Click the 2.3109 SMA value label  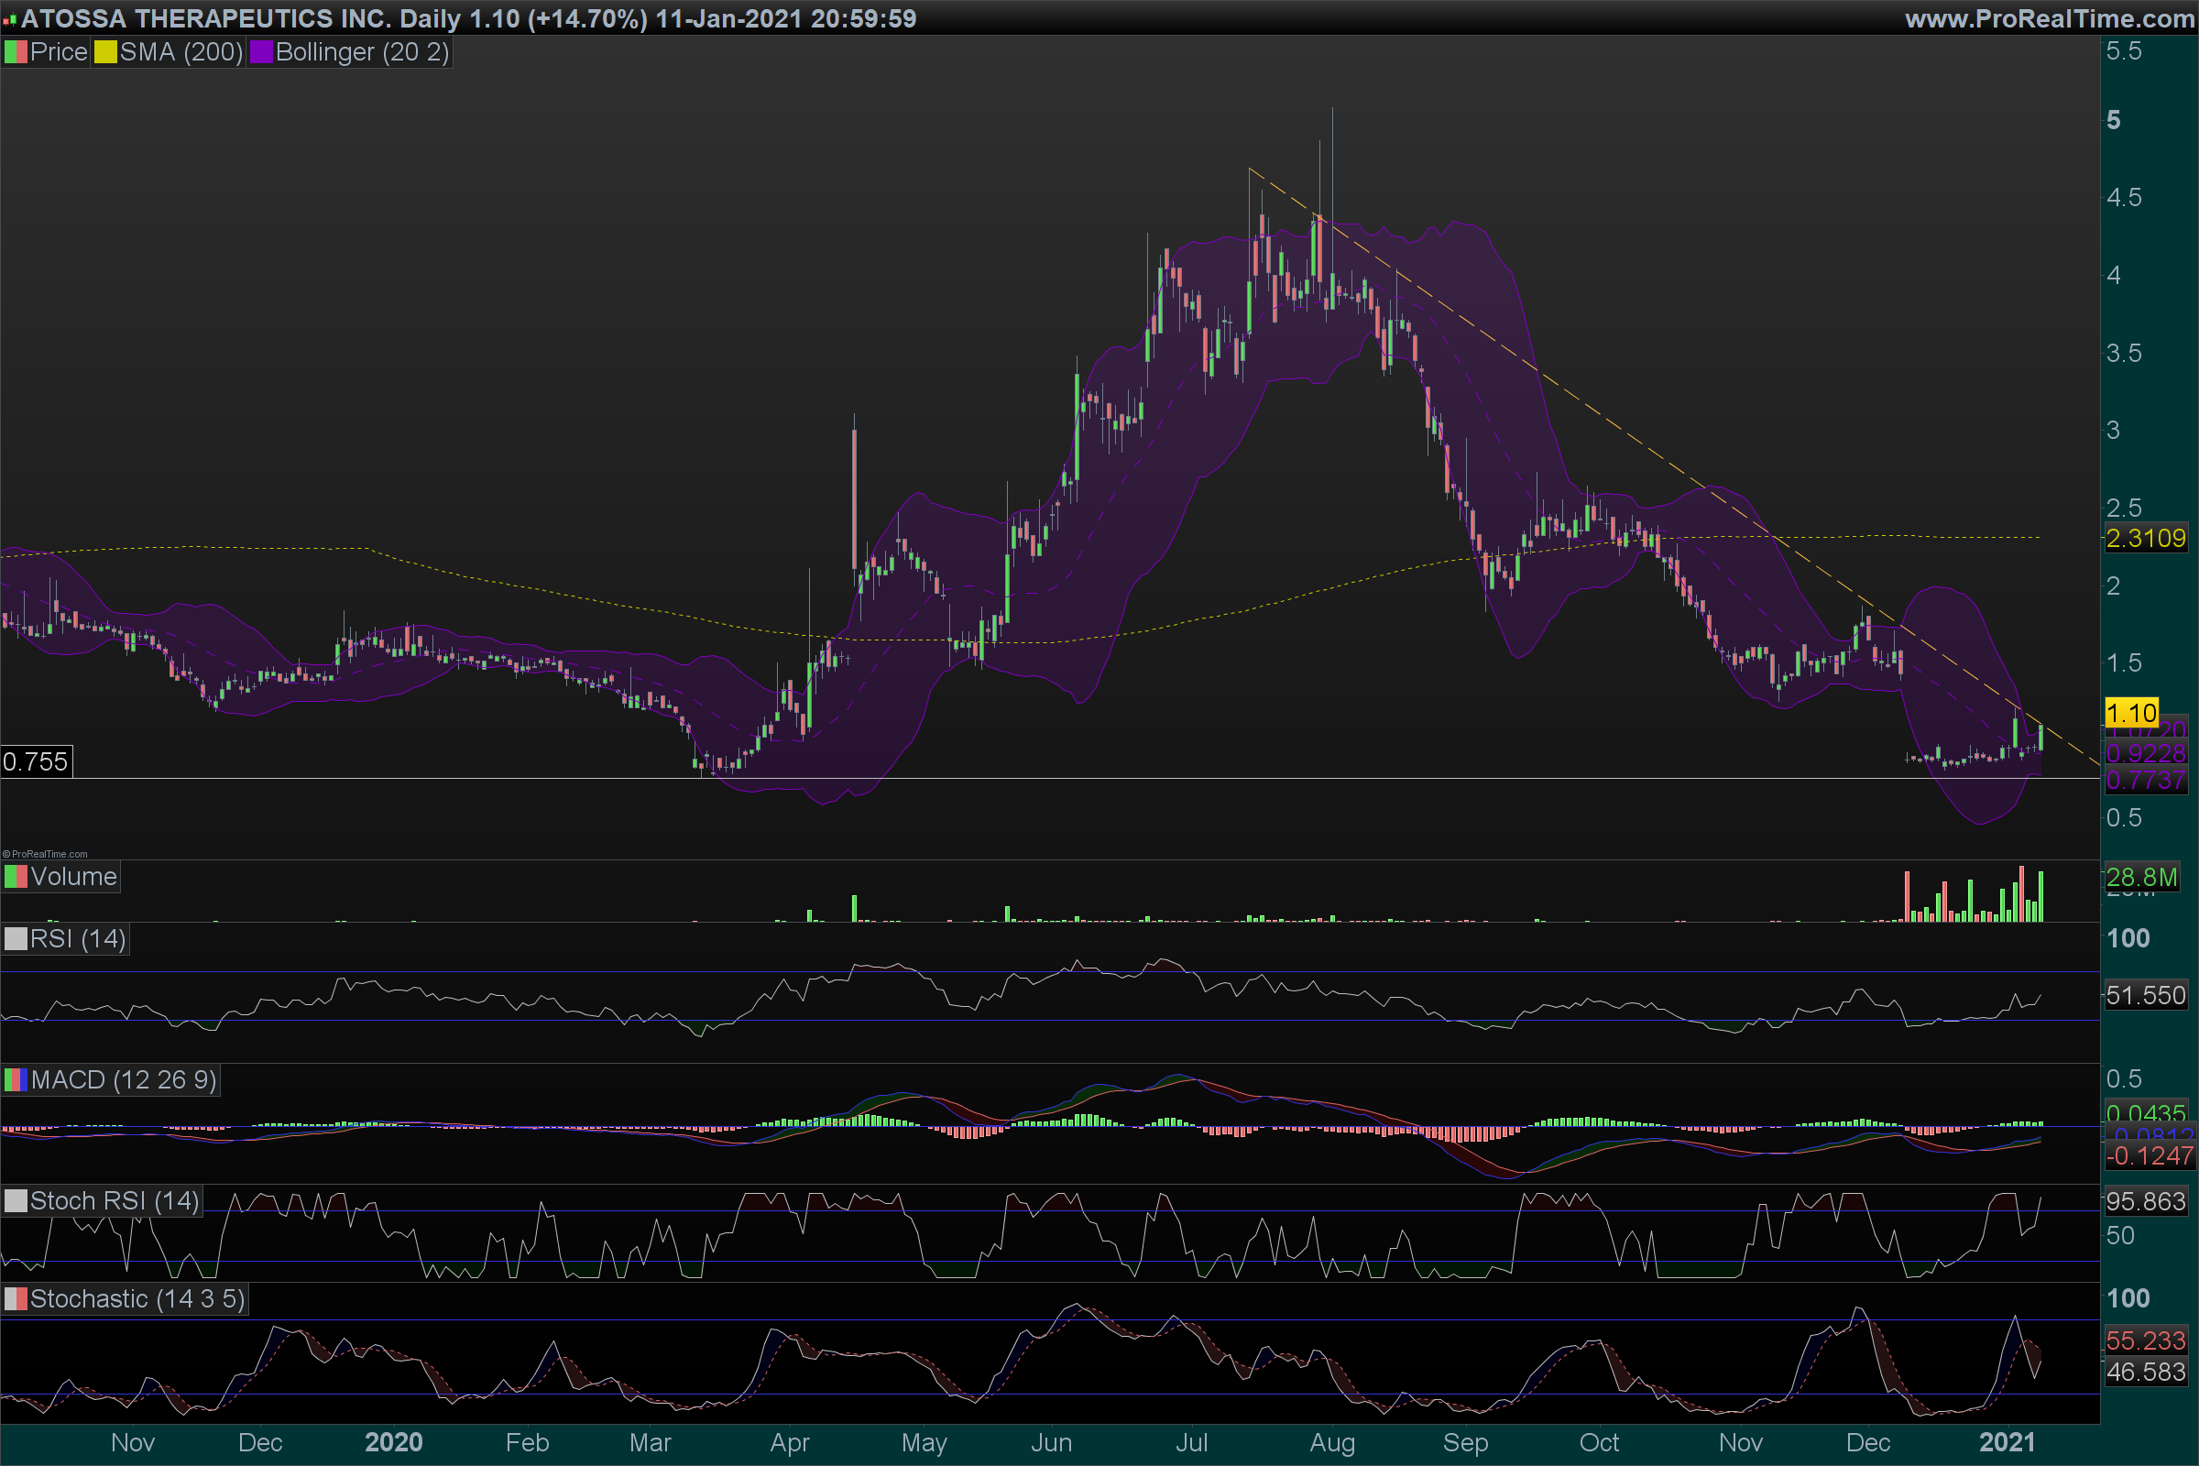2145,539
